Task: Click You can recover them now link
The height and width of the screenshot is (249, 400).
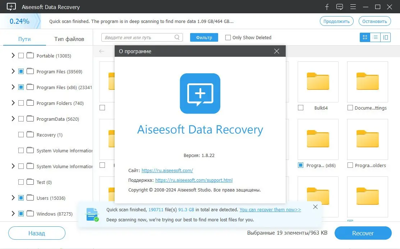Action: [x=270, y=210]
